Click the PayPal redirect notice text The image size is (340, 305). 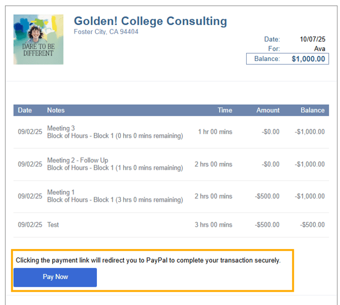[x=148, y=260]
